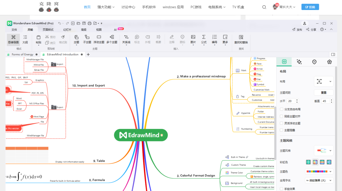The height and width of the screenshot is (191, 342).
Task: Open the 编号 numbering tool
Action: pos(215,39)
